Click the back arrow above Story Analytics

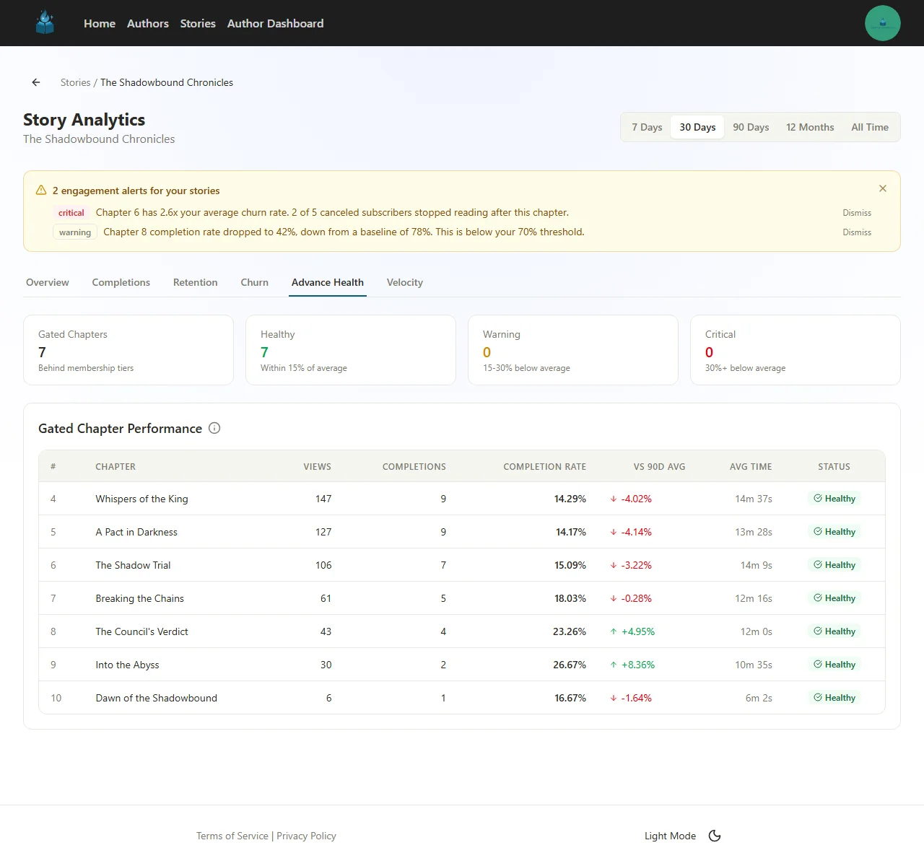click(35, 82)
